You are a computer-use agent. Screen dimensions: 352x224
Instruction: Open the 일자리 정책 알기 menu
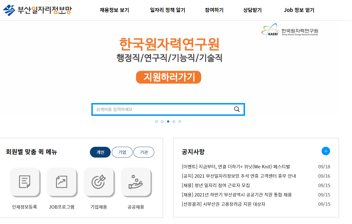pos(168,10)
